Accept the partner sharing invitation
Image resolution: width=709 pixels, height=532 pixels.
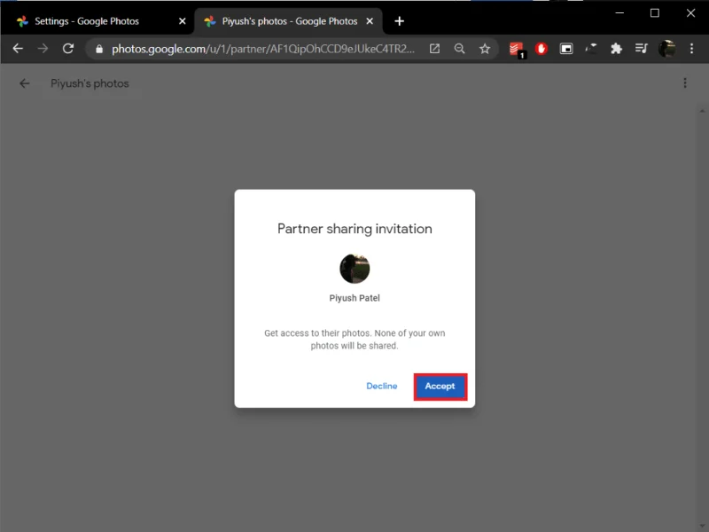[x=440, y=387]
